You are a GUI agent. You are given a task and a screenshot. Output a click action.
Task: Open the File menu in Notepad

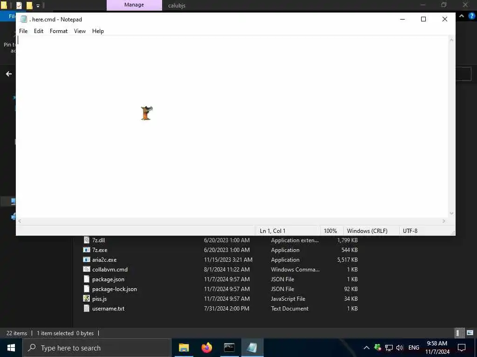(23, 31)
